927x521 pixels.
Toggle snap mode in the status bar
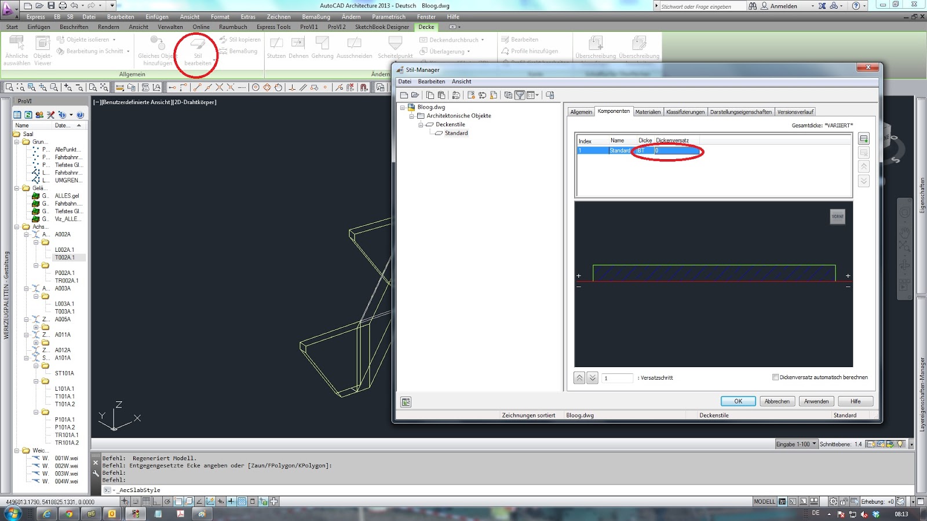click(136, 501)
